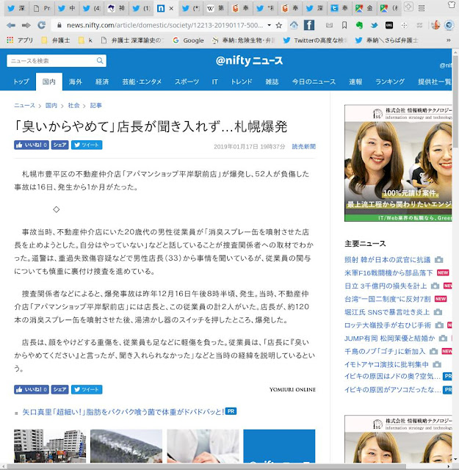Go back with the browser back arrow
Screen dimensions: 459x470
point(11,26)
